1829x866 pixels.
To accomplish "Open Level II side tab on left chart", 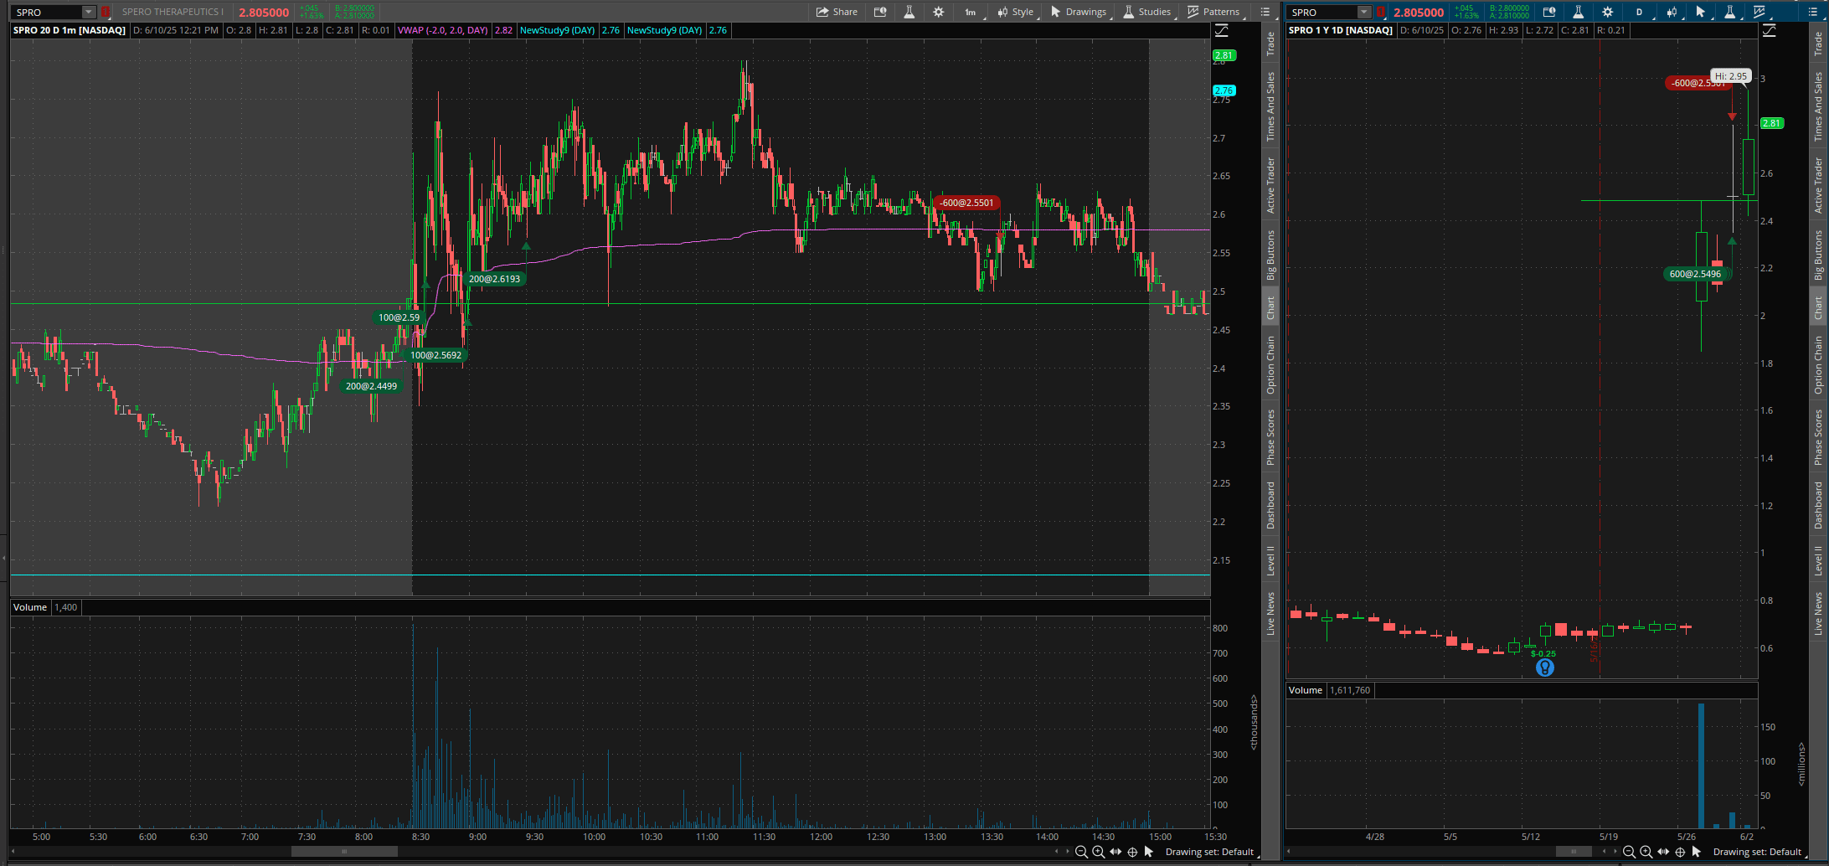I will (x=1270, y=560).
